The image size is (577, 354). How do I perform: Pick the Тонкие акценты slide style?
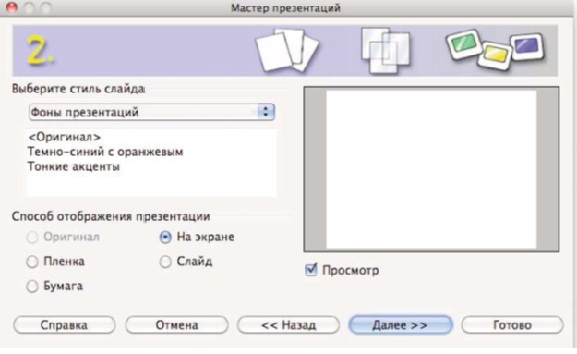tap(74, 166)
